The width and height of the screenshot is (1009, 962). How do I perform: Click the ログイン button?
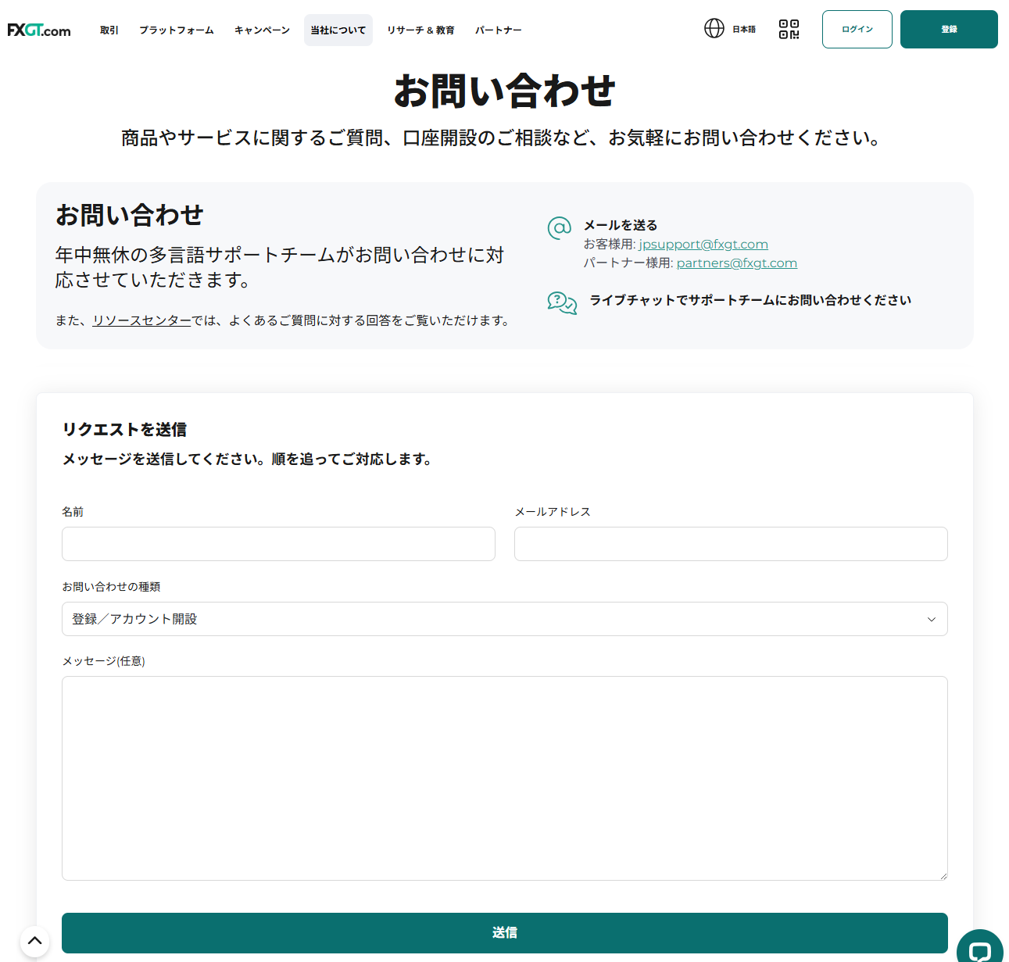(857, 30)
